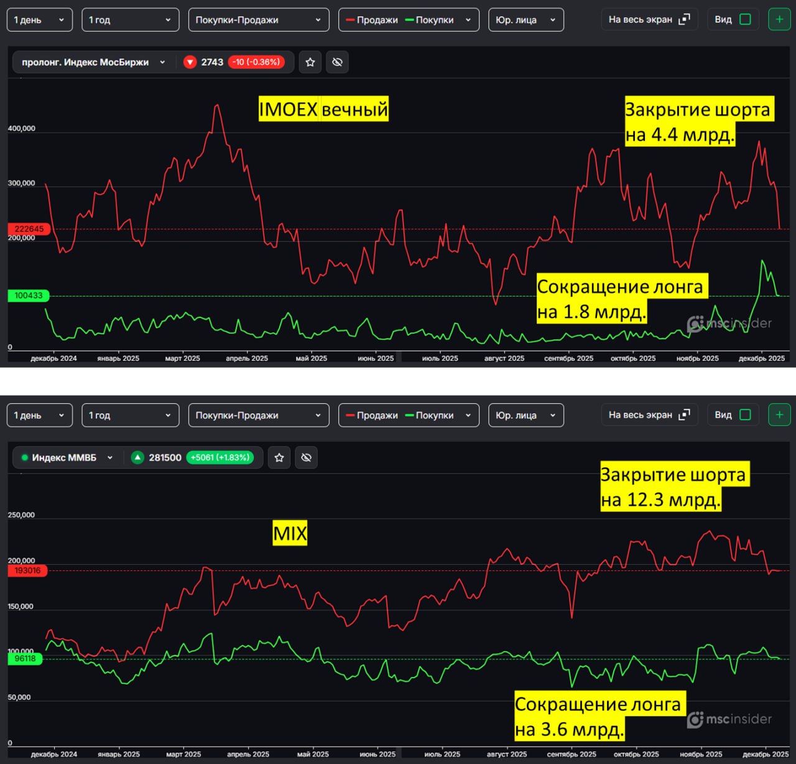Hide top chart with crossed-eye icon
The width and height of the screenshot is (796, 764).
[x=338, y=62]
